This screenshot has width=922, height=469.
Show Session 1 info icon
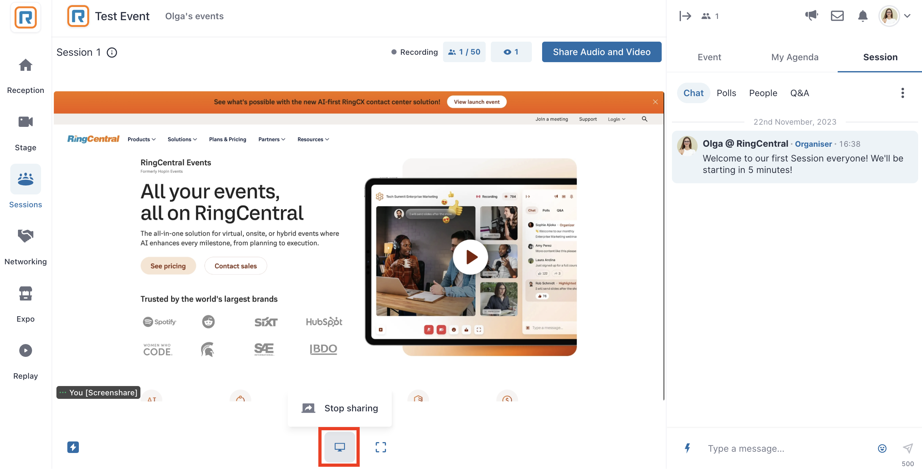[112, 53]
